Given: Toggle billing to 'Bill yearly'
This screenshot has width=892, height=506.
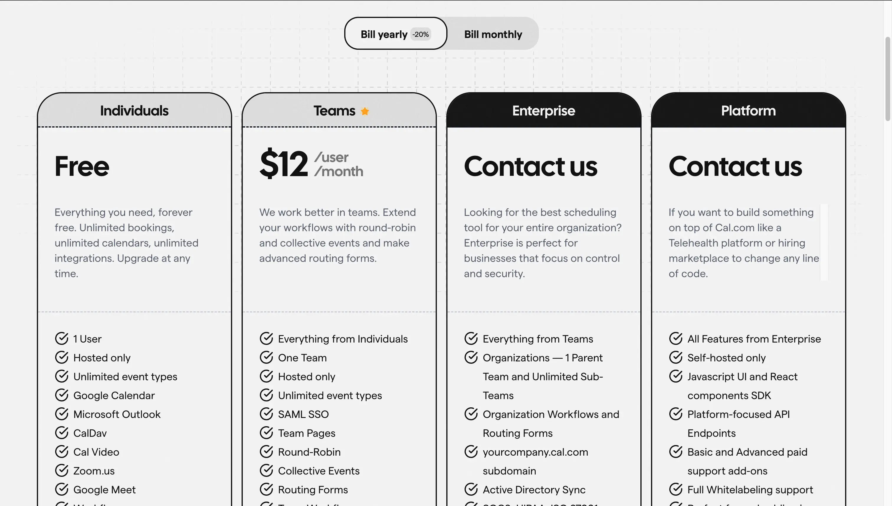Looking at the screenshot, I should tap(395, 32).
